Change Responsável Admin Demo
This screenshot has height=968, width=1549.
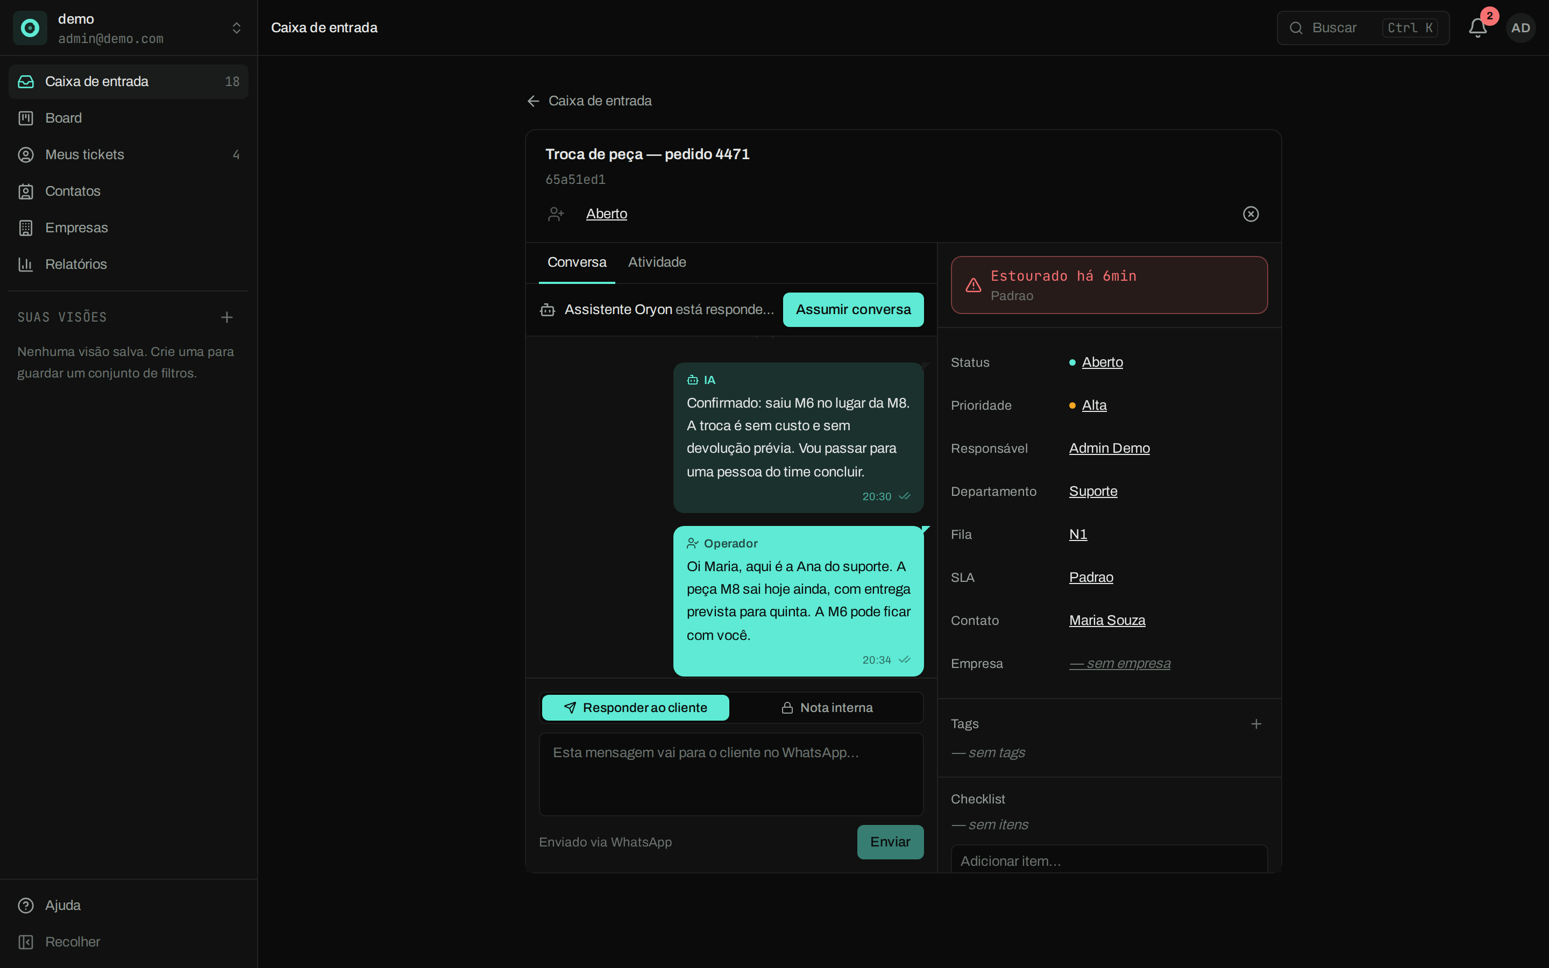(x=1109, y=448)
